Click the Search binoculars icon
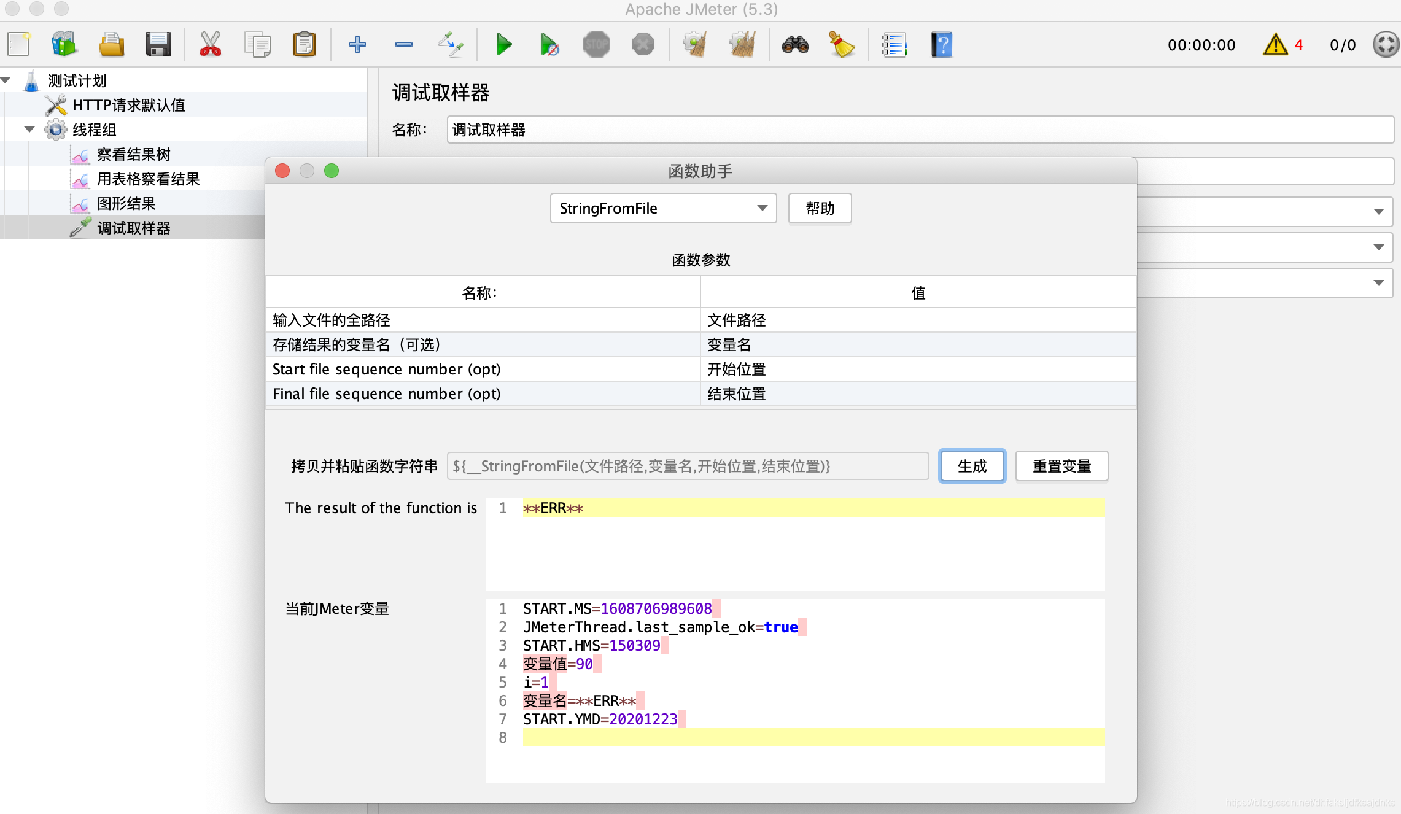The width and height of the screenshot is (1401, 814). 795,45
